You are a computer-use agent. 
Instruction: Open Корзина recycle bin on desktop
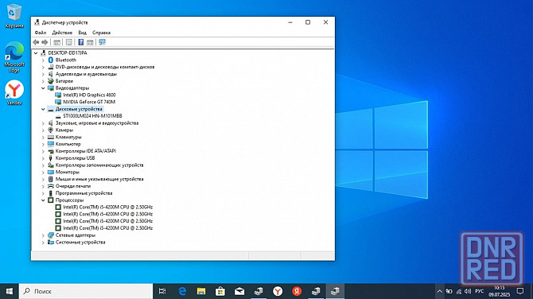(x=14, y=16)
